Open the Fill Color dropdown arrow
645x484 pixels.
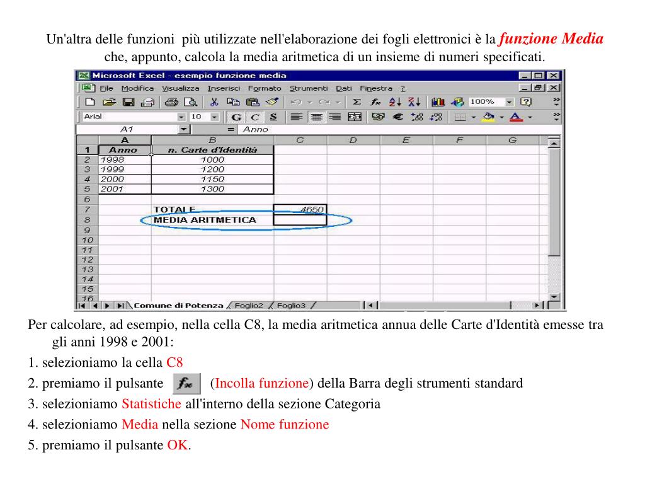pos(502,118)
